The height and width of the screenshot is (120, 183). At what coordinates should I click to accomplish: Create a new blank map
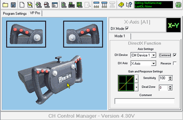click(22, 5)
